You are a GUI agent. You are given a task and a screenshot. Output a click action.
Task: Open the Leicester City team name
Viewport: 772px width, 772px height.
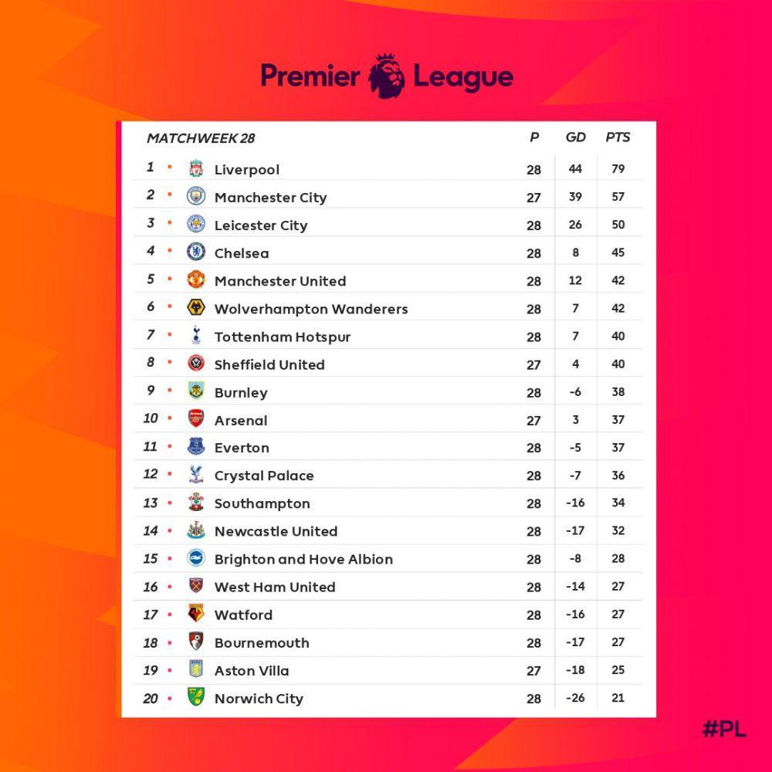(261, 225)
